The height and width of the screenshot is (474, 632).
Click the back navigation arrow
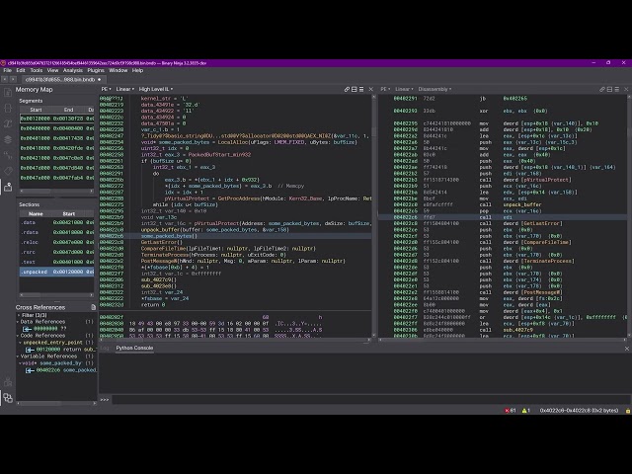pyautogui.click(x=5, y=79)
